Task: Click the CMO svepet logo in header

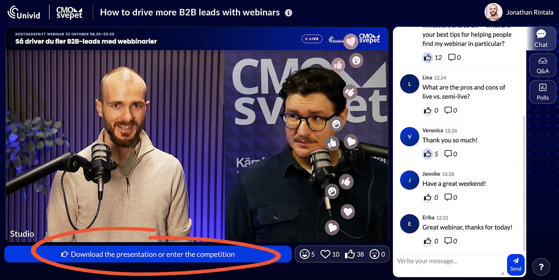Action: (69, 13)
